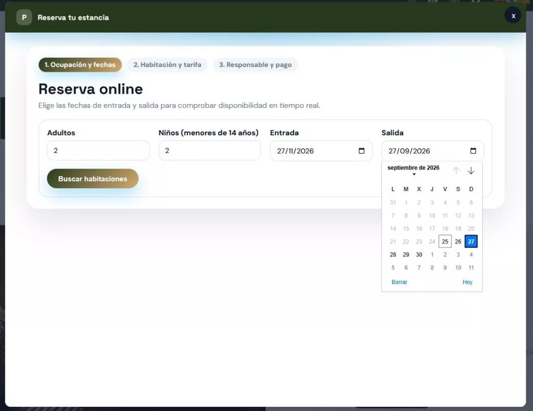Click weekday header V in calendar
Image resolution: width=533 pixels, height=411 pixels.
tap(445, 189)
